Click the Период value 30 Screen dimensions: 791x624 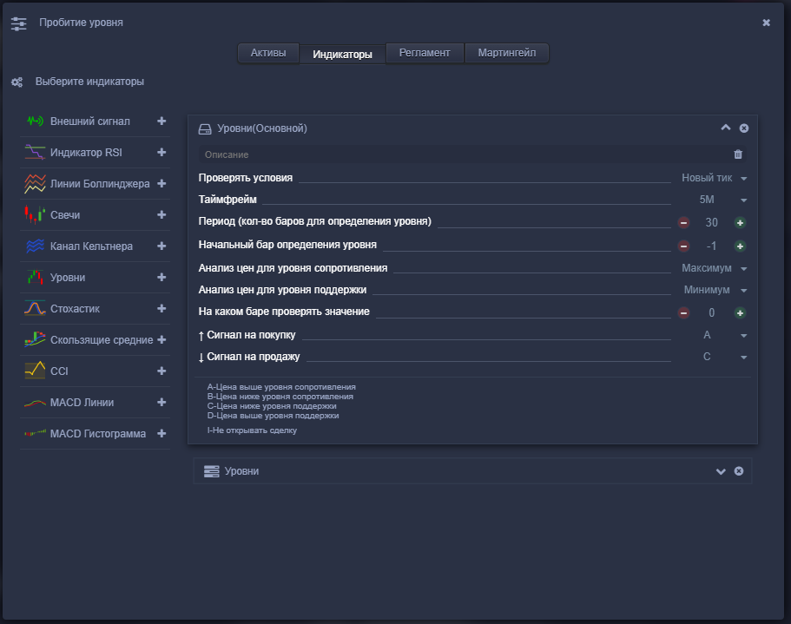tap(711, 222)
